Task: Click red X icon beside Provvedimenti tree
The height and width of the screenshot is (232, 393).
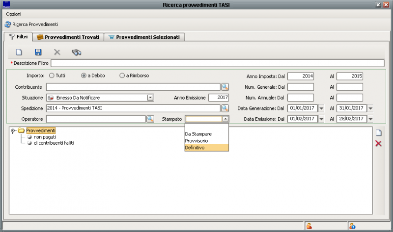Action: (x=378, y=143)
